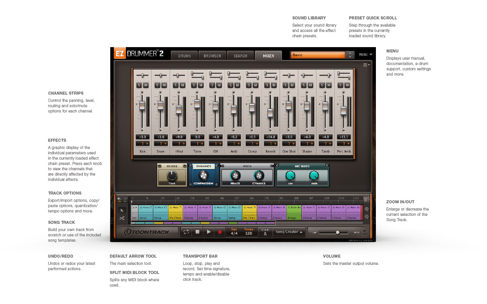Viewport: 487px width, 304px height.
Task: Click the Tempo 120 field
Action: click(x=249, y=231)
